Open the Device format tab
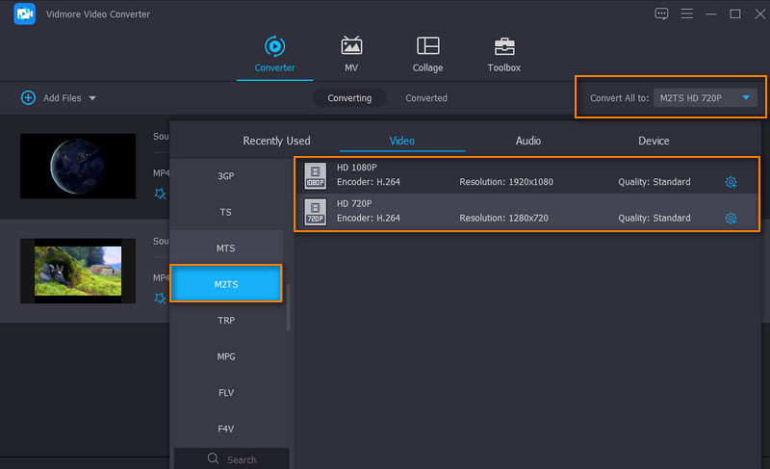 (654, 141)
